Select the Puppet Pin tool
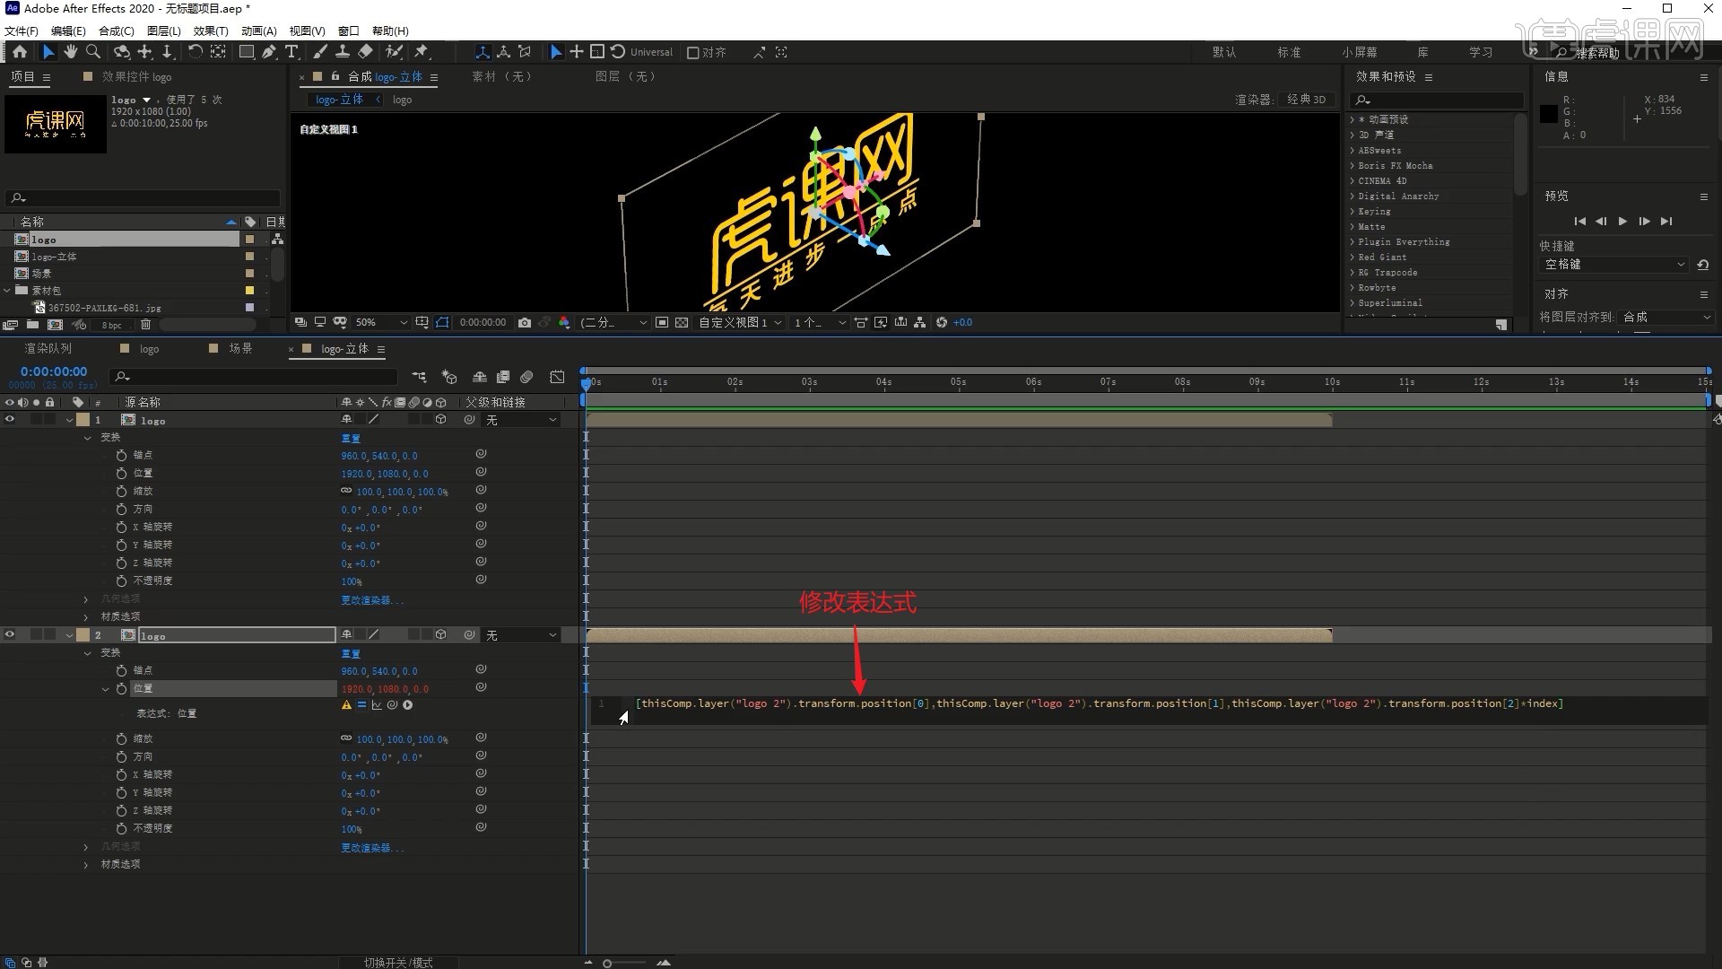This screenshot has height=969, width=1722. click(421, 52)
